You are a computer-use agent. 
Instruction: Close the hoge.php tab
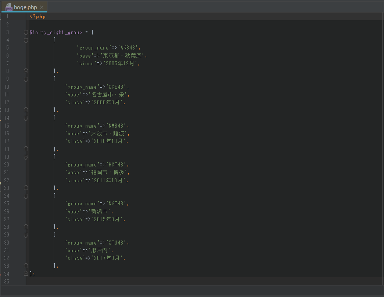click(42, 7)
